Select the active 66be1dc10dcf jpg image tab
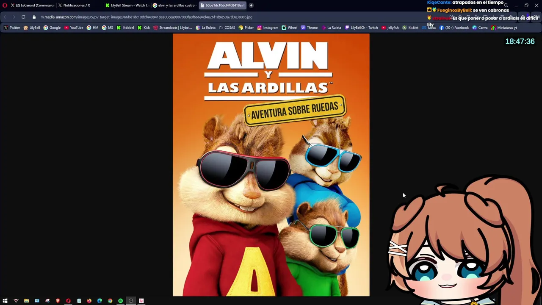The height and width of the screenshot is (305, 542). pos(222,6)
